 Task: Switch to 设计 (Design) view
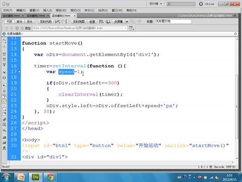30,22
